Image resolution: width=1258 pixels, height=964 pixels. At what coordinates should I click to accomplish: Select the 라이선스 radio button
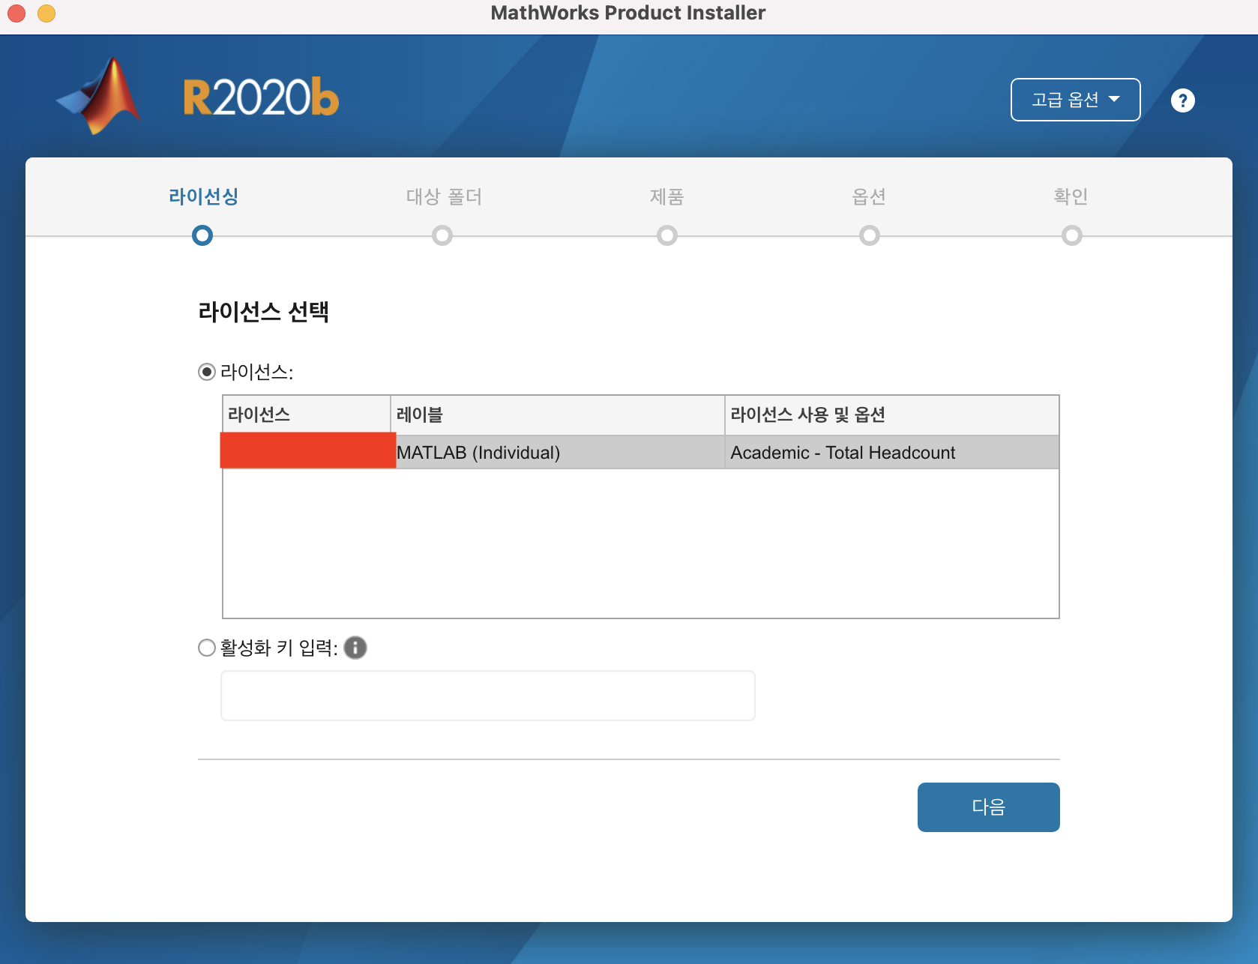pyautogui.click(x=206, y=372)
